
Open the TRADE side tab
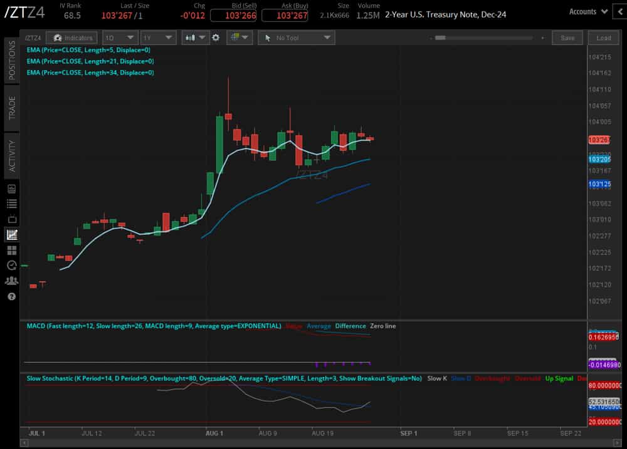click(x=12, y=108)
